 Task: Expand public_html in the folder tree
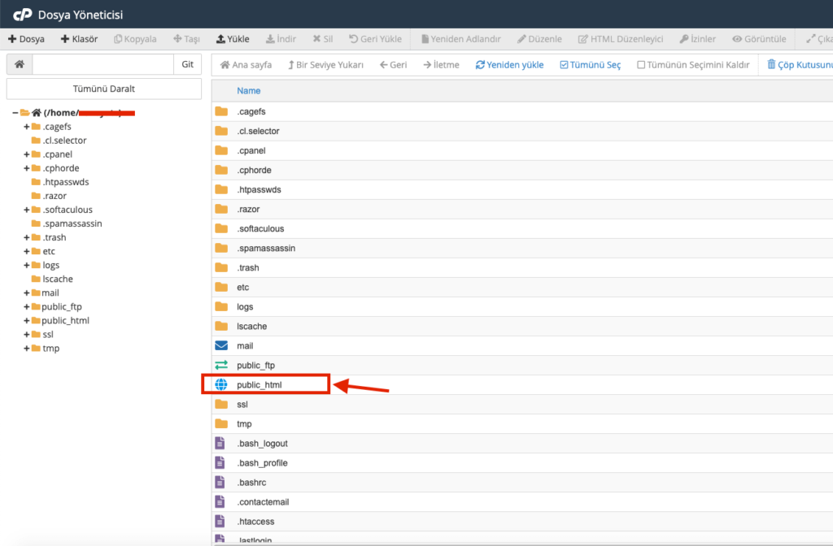pyautogui.click(x=25, y=320)
